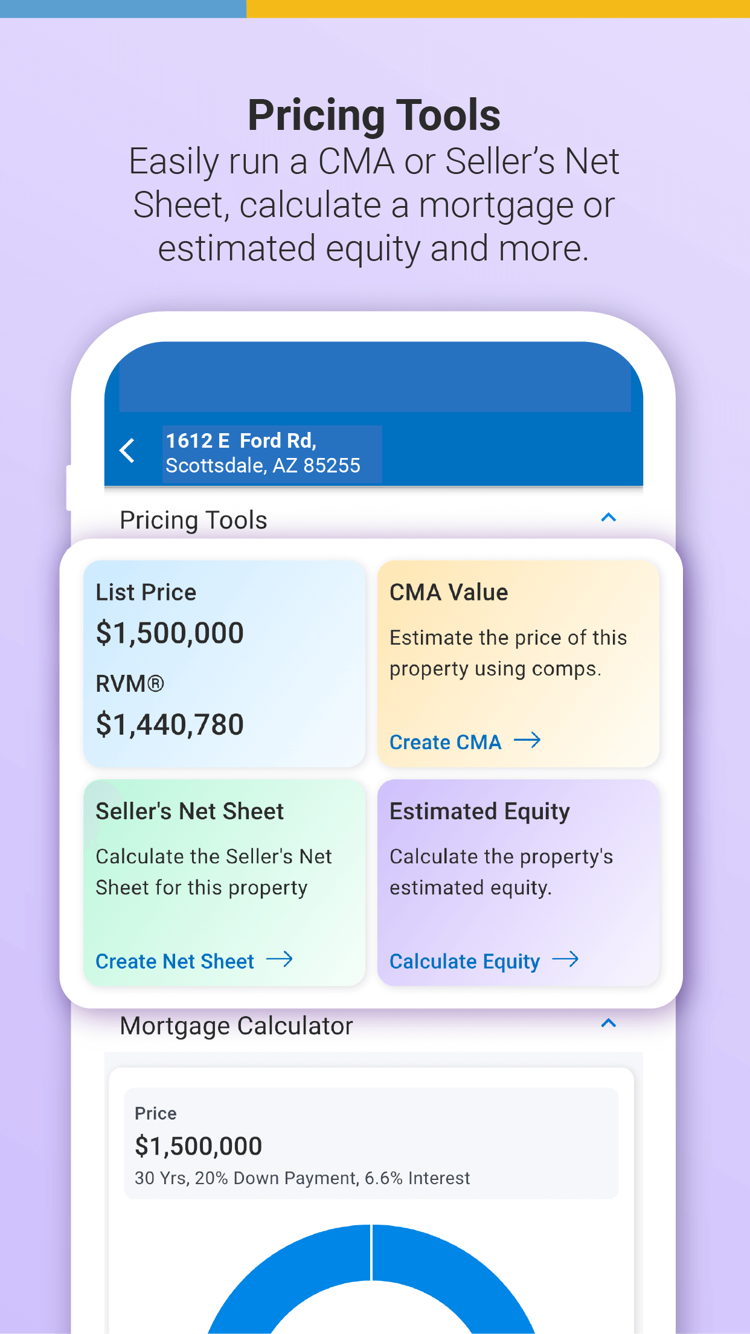Open the Create CMA link
The width and height of the screenshot is (750, 1334).
point(446,742)
